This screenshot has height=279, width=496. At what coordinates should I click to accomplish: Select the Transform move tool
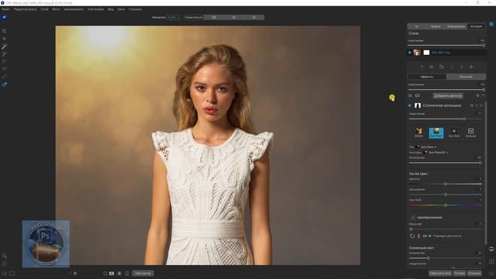click(x=4, y=39)
